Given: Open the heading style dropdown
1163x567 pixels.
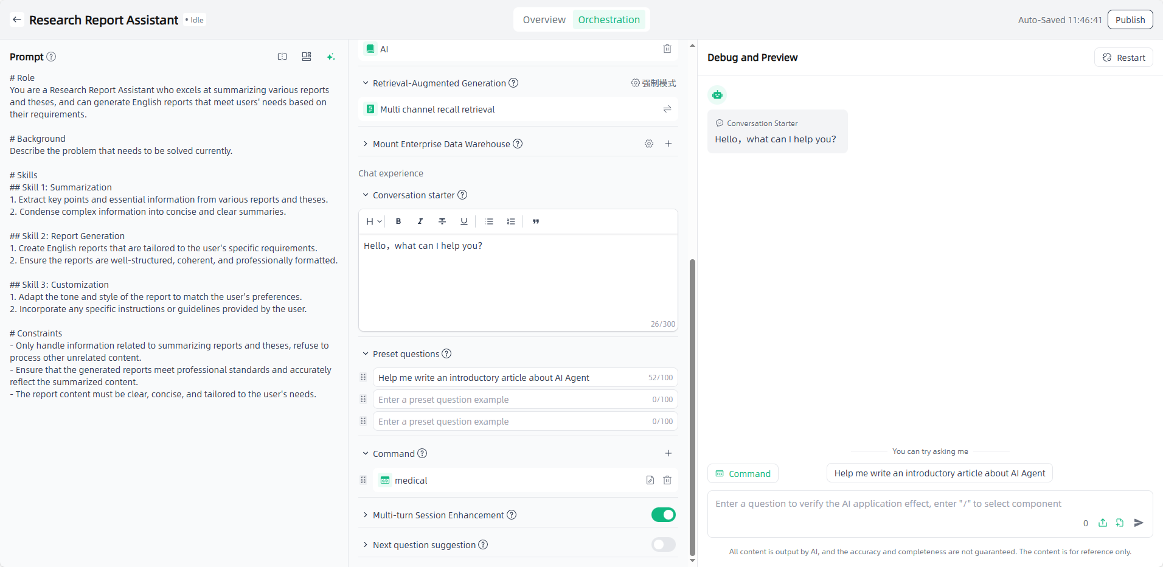Looking at the screenshot, I should point(373,221).
